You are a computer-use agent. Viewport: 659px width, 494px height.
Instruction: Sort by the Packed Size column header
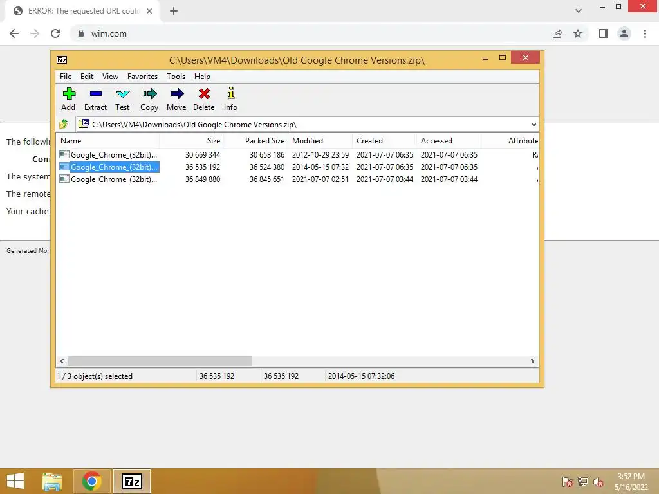tap(256, 141)
